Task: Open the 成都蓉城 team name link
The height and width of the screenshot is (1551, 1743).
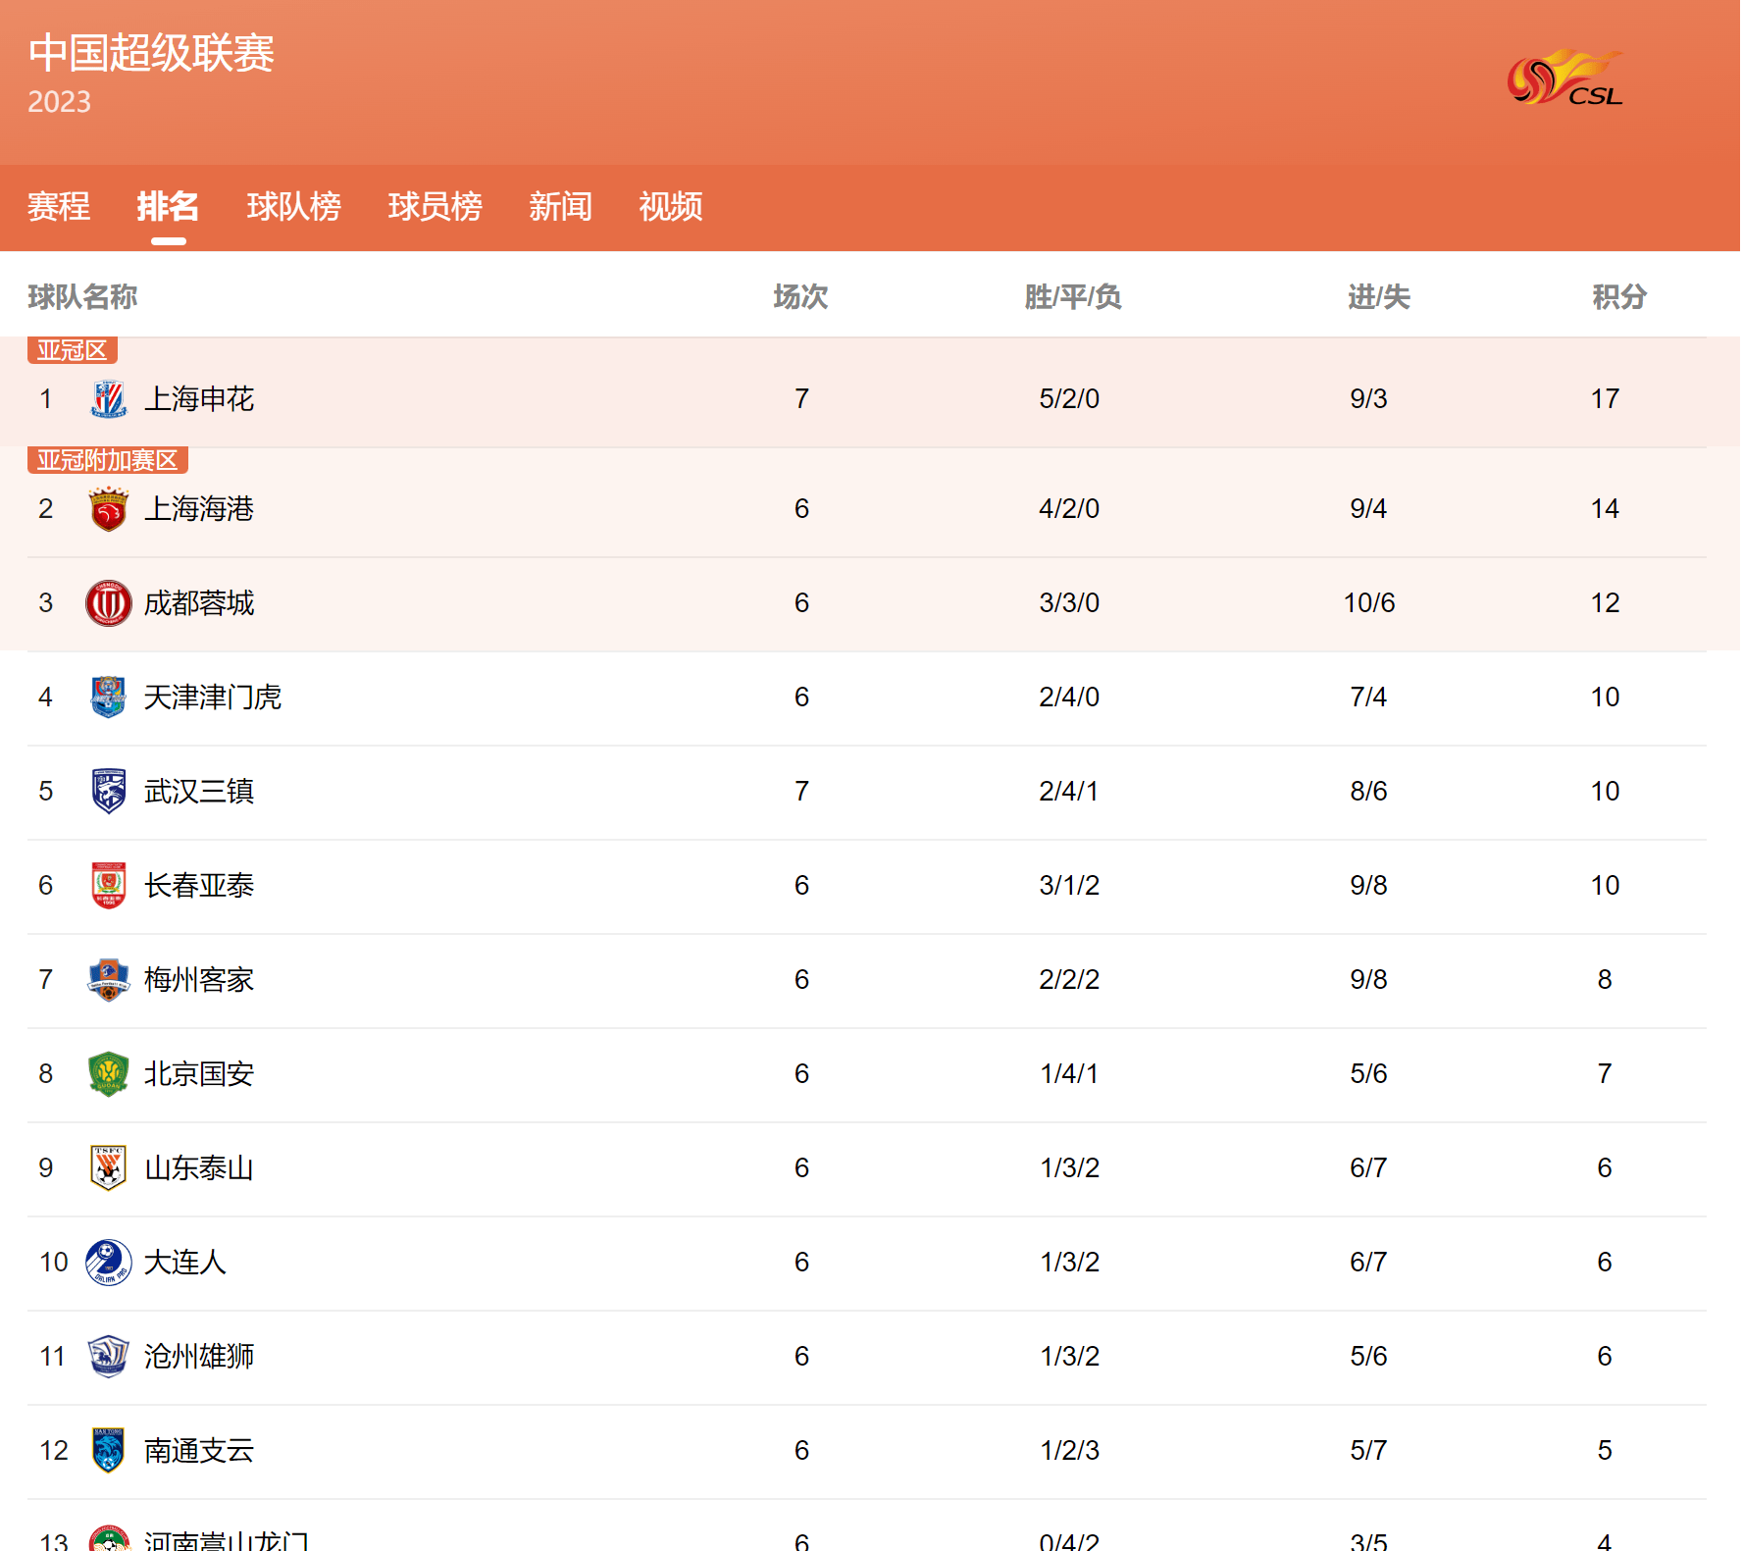Action: click(199, 603)
